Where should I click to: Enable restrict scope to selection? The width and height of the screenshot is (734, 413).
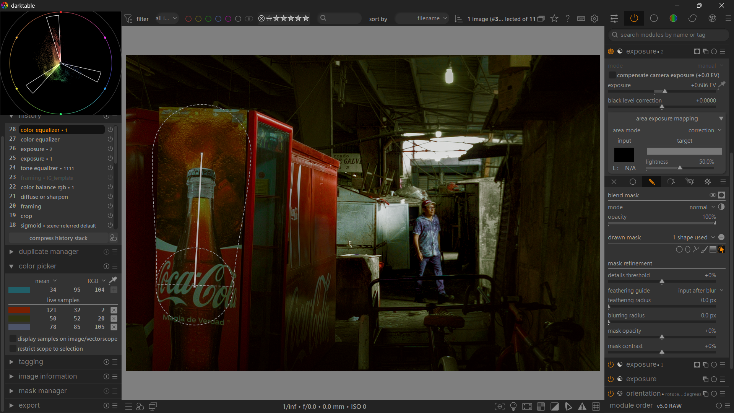pyautogui.click(x=13, y=349)
